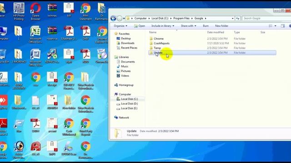
Task: Expand breadcrumb arrow after Computer
Action: click(x=149, y=18)
